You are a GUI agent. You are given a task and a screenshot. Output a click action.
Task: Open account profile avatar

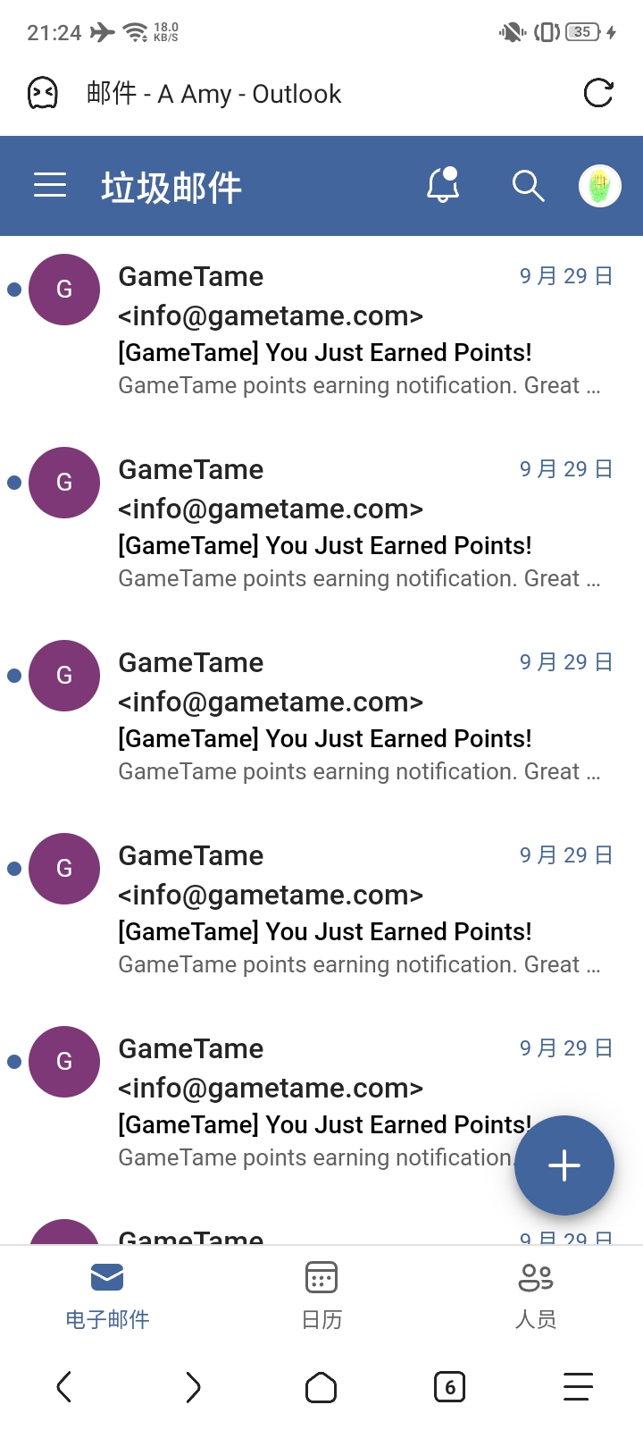tap(600, 186)
